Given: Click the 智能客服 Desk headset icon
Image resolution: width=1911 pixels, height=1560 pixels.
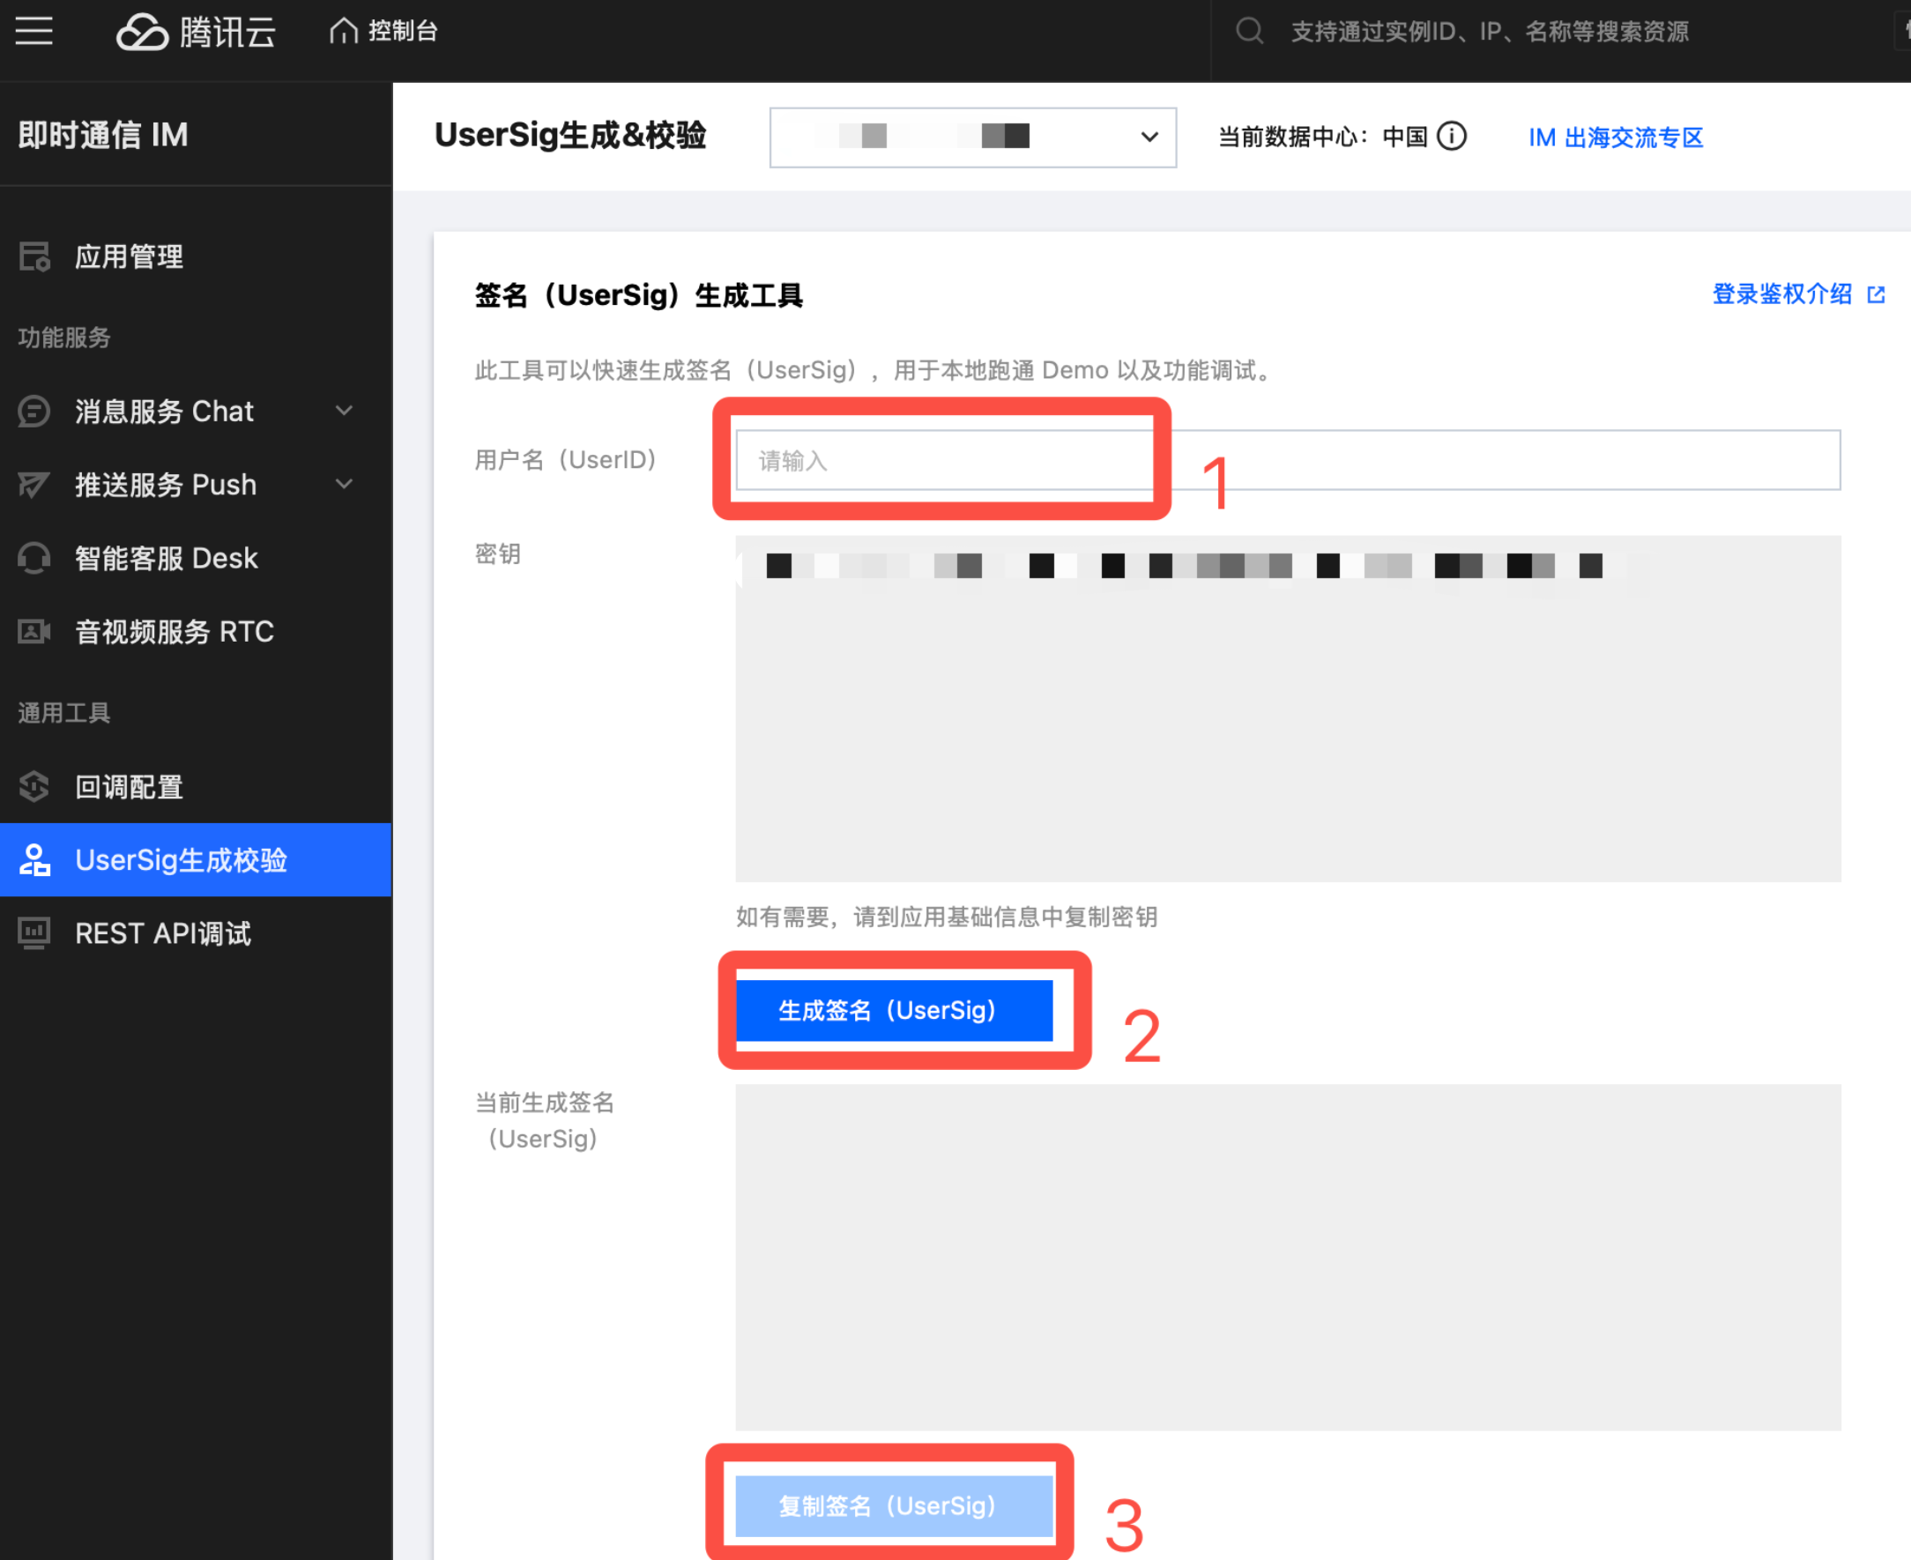Looking at the screenshot, I should point(35,558).
